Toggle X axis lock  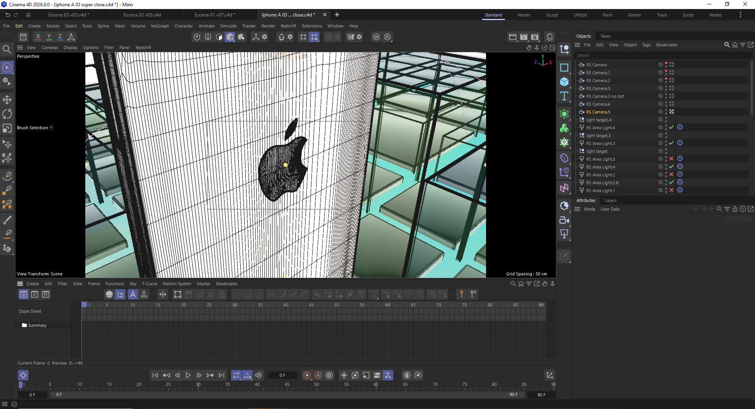coord(38,37)
